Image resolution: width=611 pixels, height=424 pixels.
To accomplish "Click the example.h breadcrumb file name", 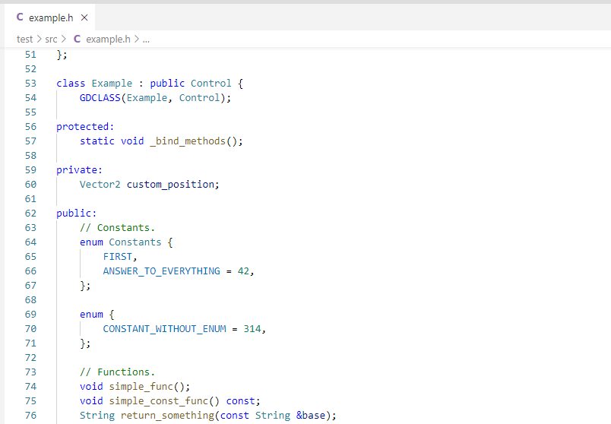I will (x=108, y=39).
